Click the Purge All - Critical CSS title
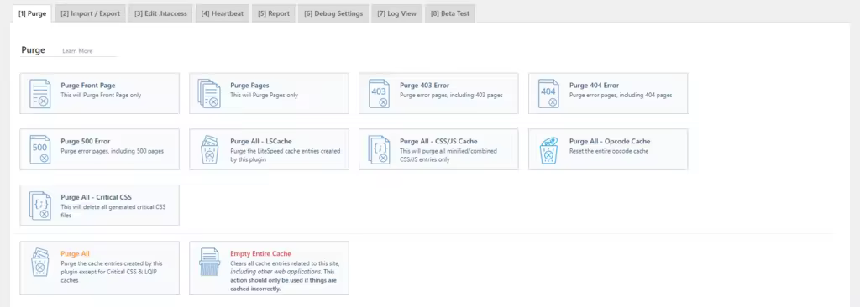The height and width of the screenshot is (307, 860). coord(96,197)
